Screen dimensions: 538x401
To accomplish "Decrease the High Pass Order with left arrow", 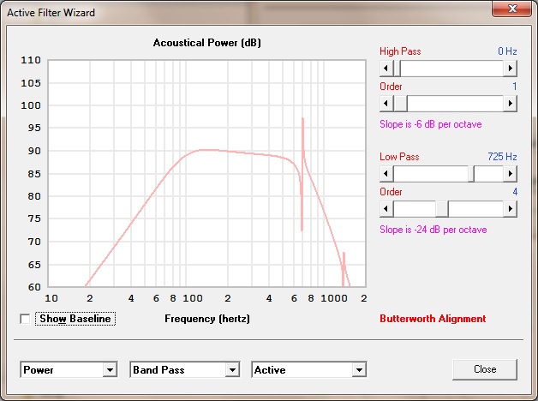I will pos(386,104).
